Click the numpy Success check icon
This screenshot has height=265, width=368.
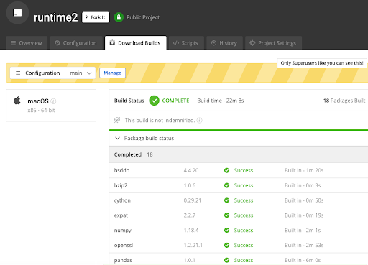(226, 231)
